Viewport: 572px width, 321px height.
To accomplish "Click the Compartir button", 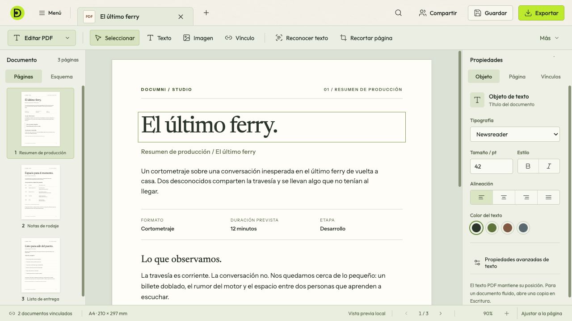I will coord(438,13).
